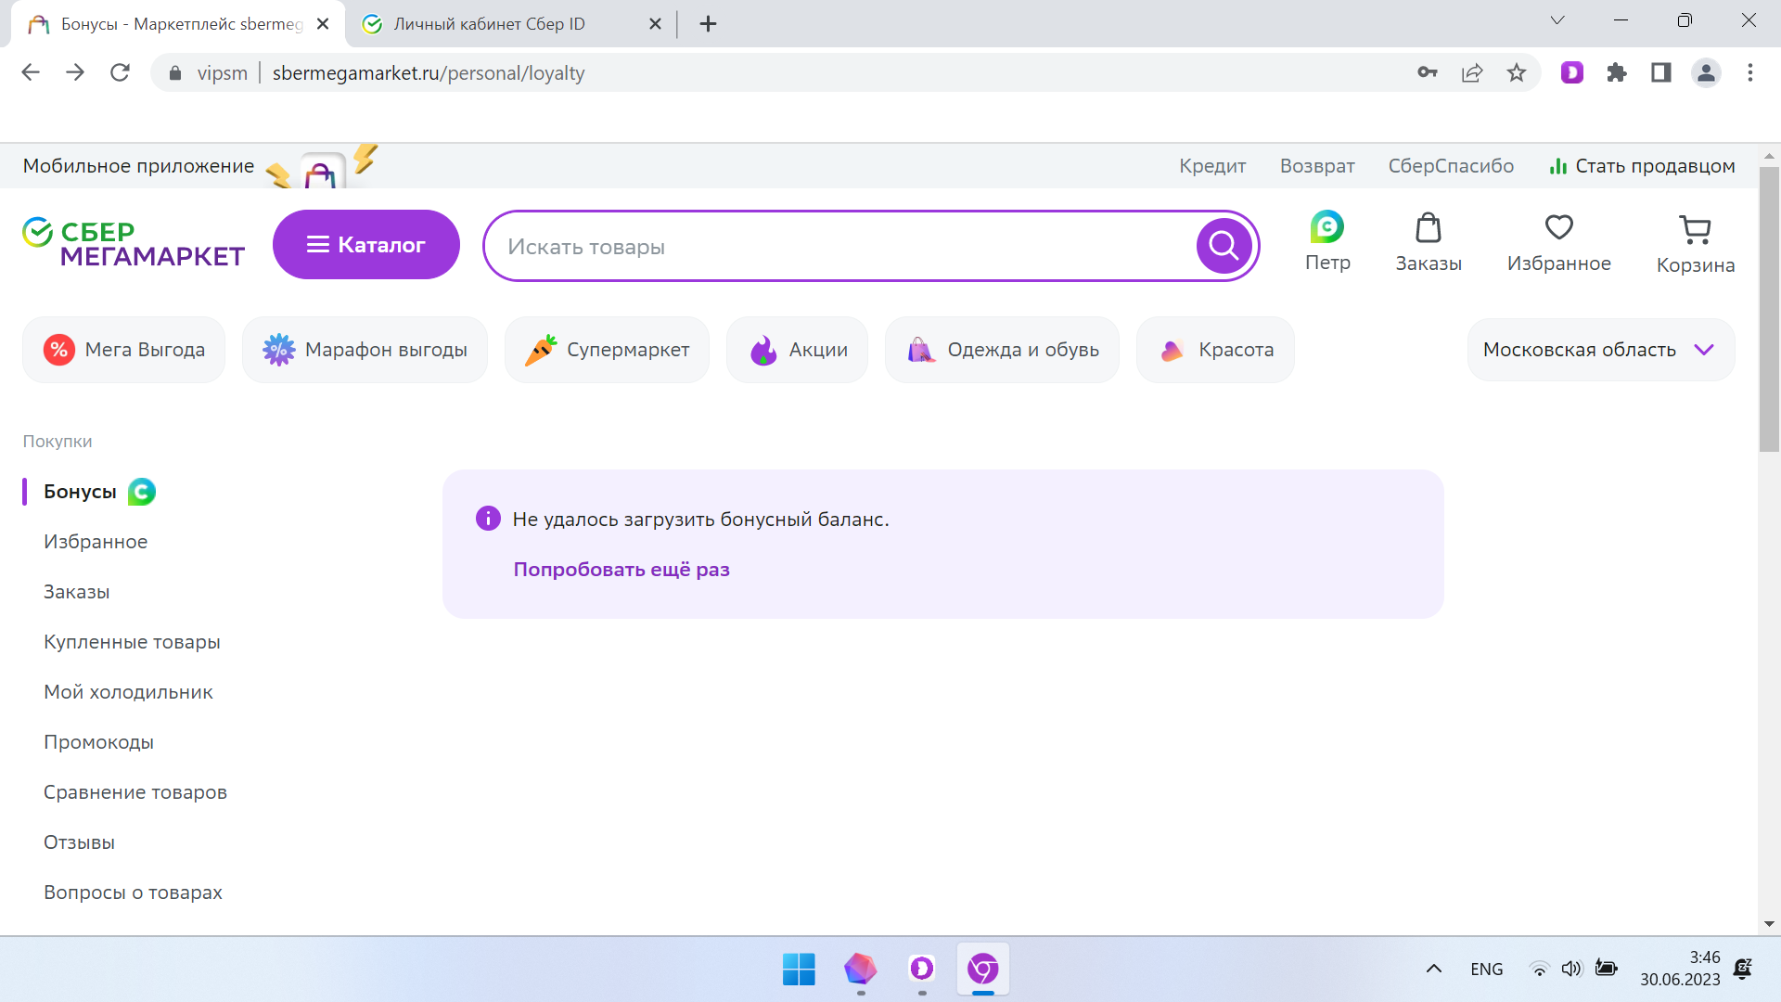Click Попробовать ещё раз link
Screen dimensions: 1781x1002
(621, 570)
